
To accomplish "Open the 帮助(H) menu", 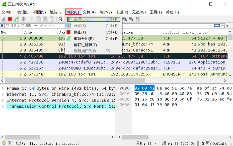I will tap(172, 12).
